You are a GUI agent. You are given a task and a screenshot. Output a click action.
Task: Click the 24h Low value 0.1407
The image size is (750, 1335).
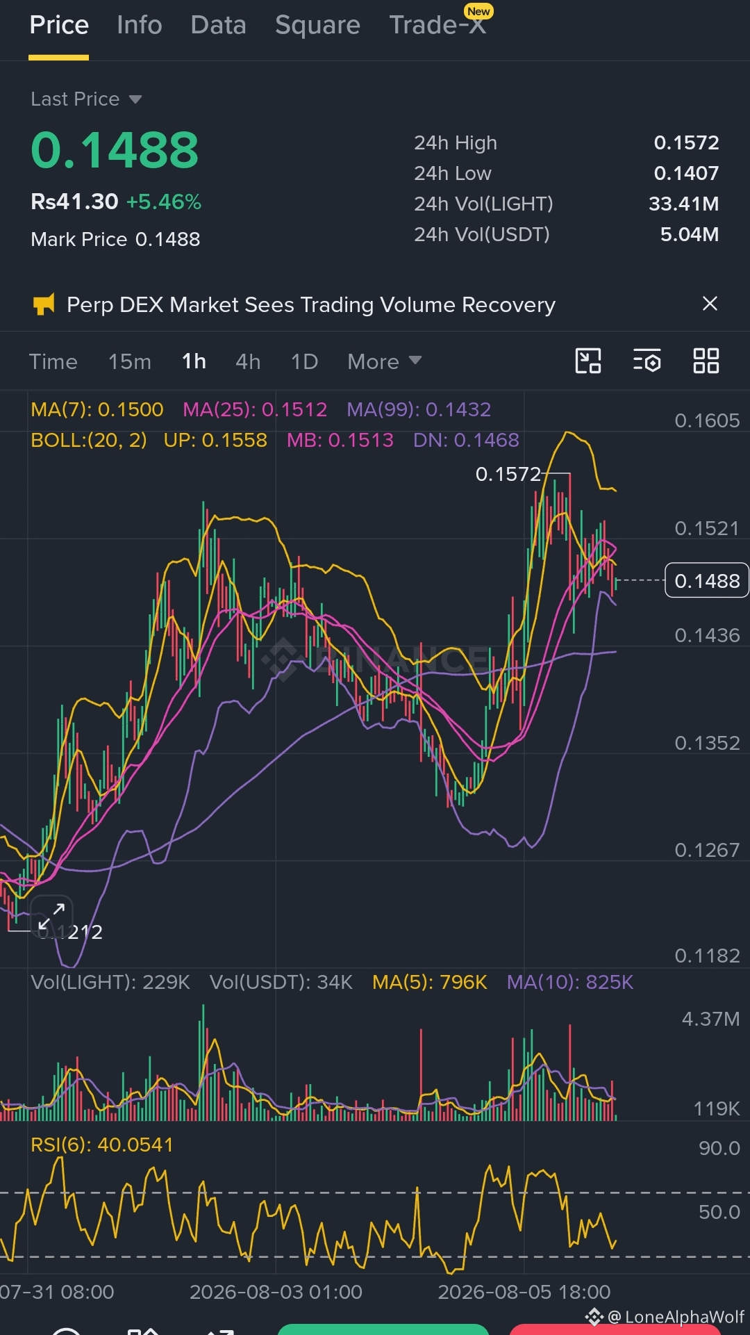(686, 173)
